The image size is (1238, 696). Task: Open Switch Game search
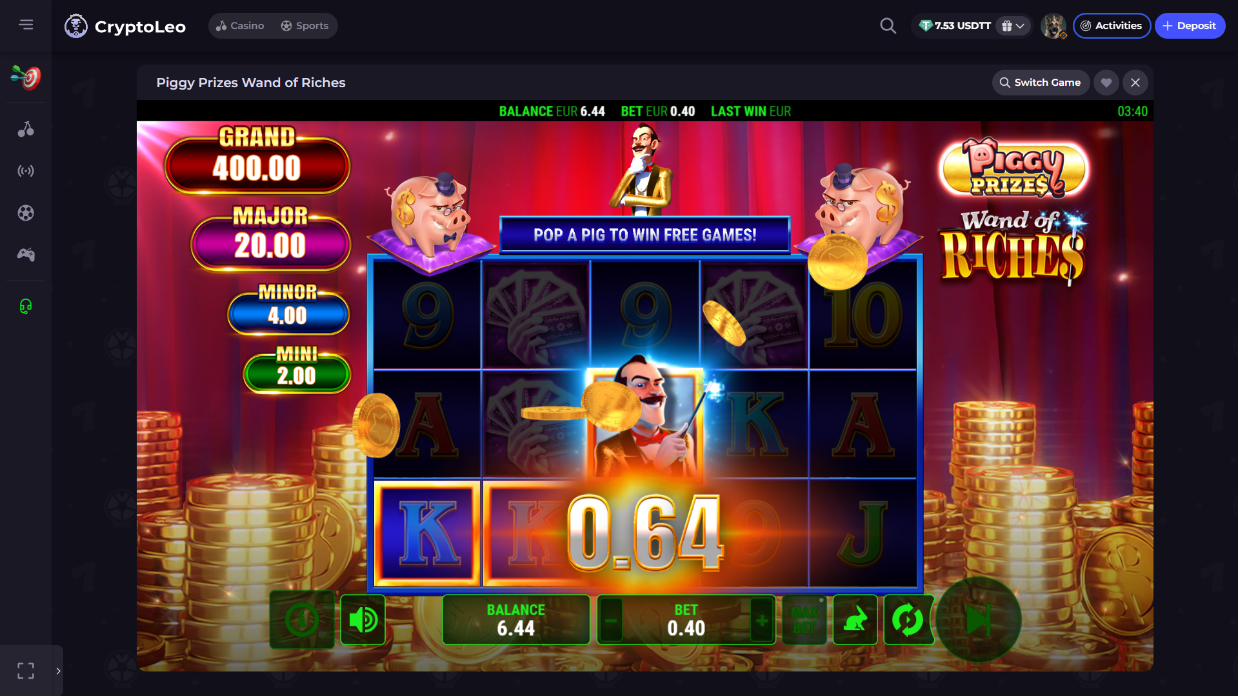(x=1040, y=83)
